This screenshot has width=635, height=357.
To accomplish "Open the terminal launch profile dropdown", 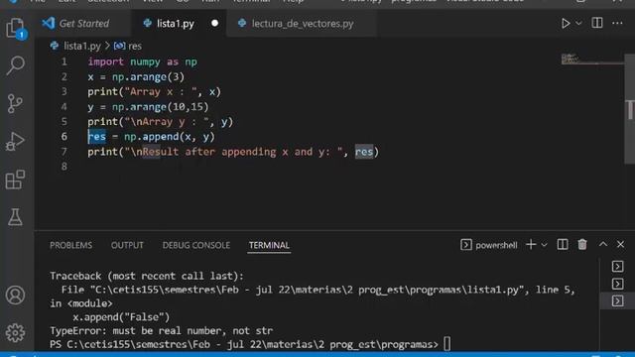I will (x=545, y=245).
